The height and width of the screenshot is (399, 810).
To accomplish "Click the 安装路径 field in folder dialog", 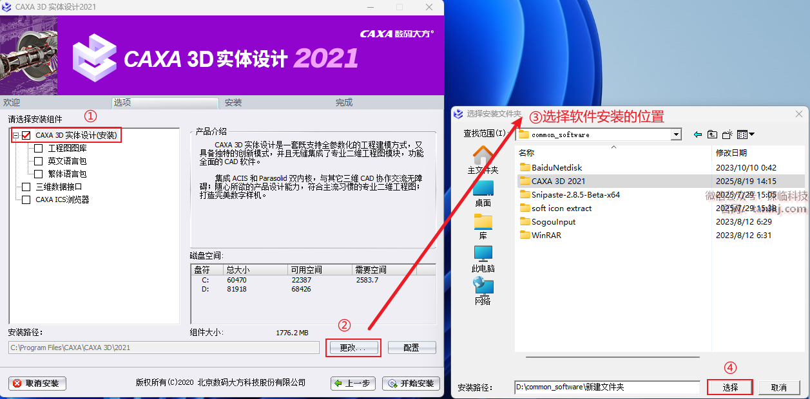I will (606, 387).
